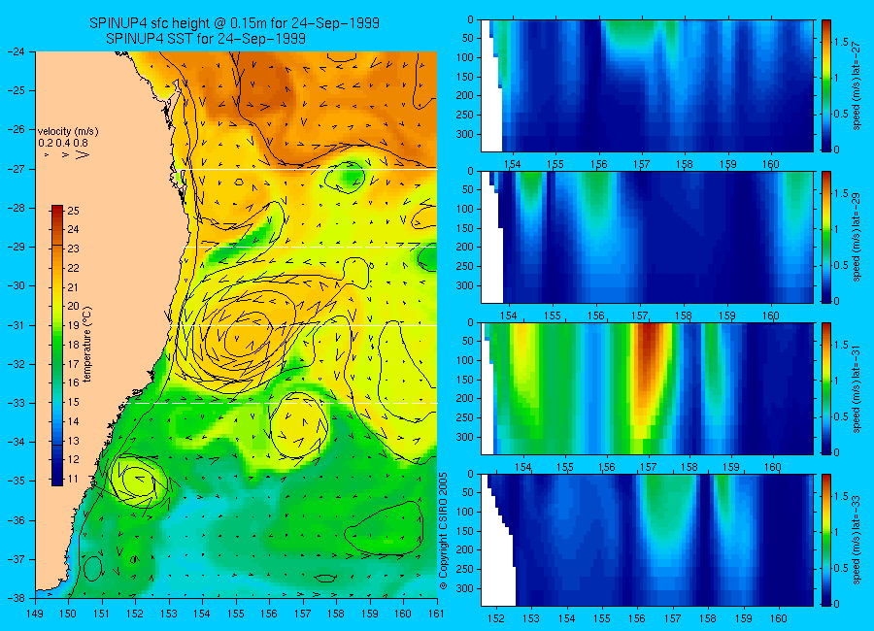
Task: Click tick value "11" on the temperature color bar
Action: coord(74,479)
